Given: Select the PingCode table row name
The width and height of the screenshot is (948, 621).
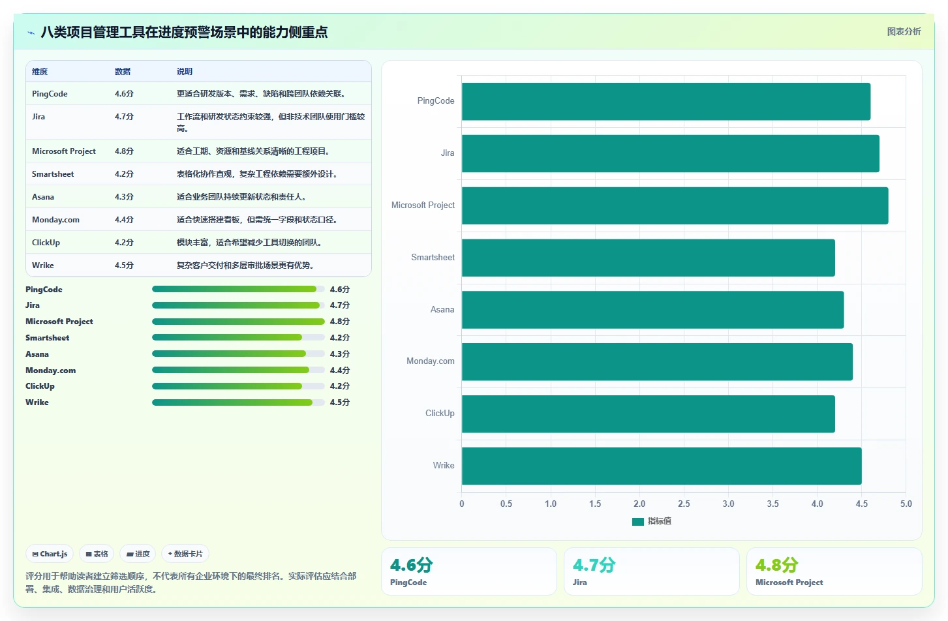Looking at the screenshot, I should pyautogui.click(x=50, y=94).
